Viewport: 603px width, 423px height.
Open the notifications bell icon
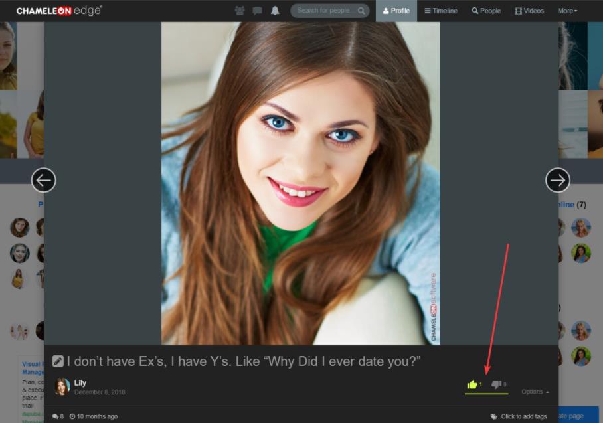[x=275, y=11]
